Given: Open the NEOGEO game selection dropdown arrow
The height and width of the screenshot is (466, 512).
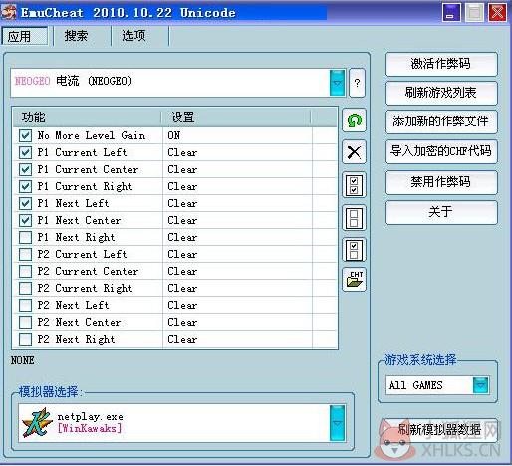Looking at the screenshot, I should (x=337, y=83).
